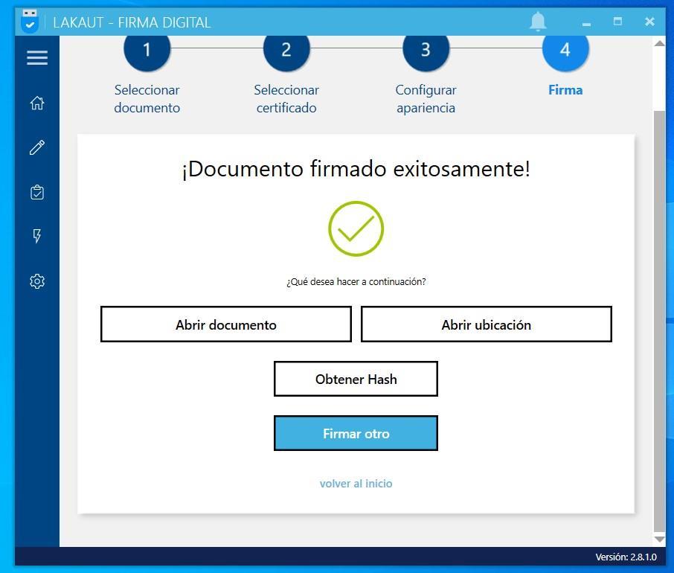Click the 'Seleccionar documento' step label
The width and height of the screenshot is (674, 573).
[x=147, y=99]
